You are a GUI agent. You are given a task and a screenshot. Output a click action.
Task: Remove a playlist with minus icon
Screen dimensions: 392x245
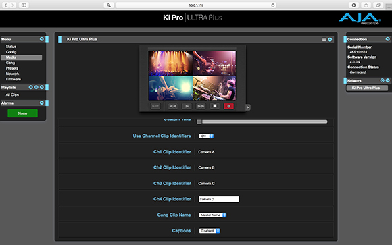[36, 87]
